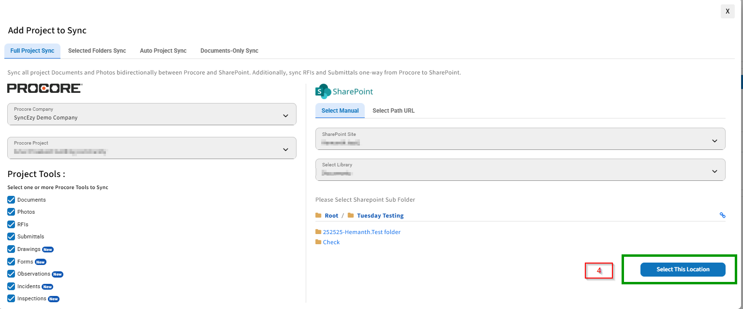The height and width of the screenshot is (309, 743).
Task: Click the Procore logo
Action: (x=45, y=88)
